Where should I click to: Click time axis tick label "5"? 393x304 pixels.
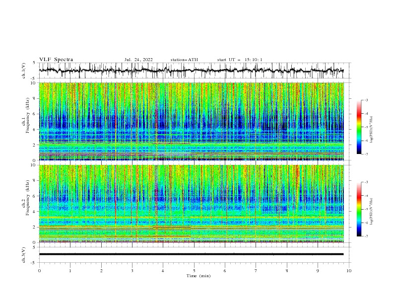(x=194, y=271)
